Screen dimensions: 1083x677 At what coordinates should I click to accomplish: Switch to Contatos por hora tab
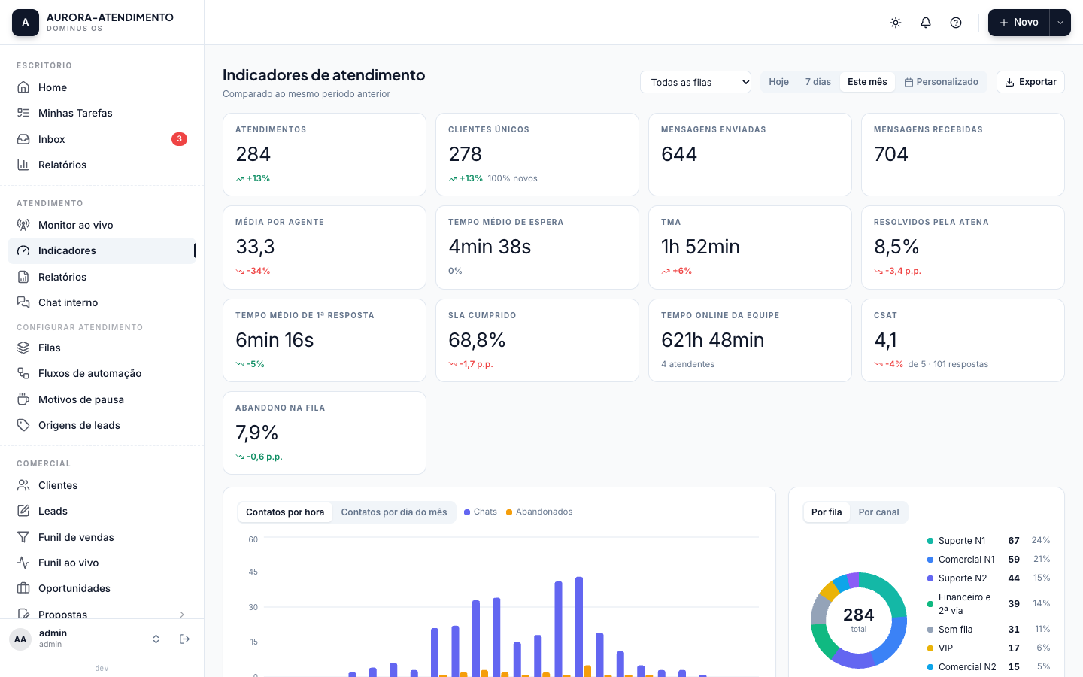click(285, 512)
